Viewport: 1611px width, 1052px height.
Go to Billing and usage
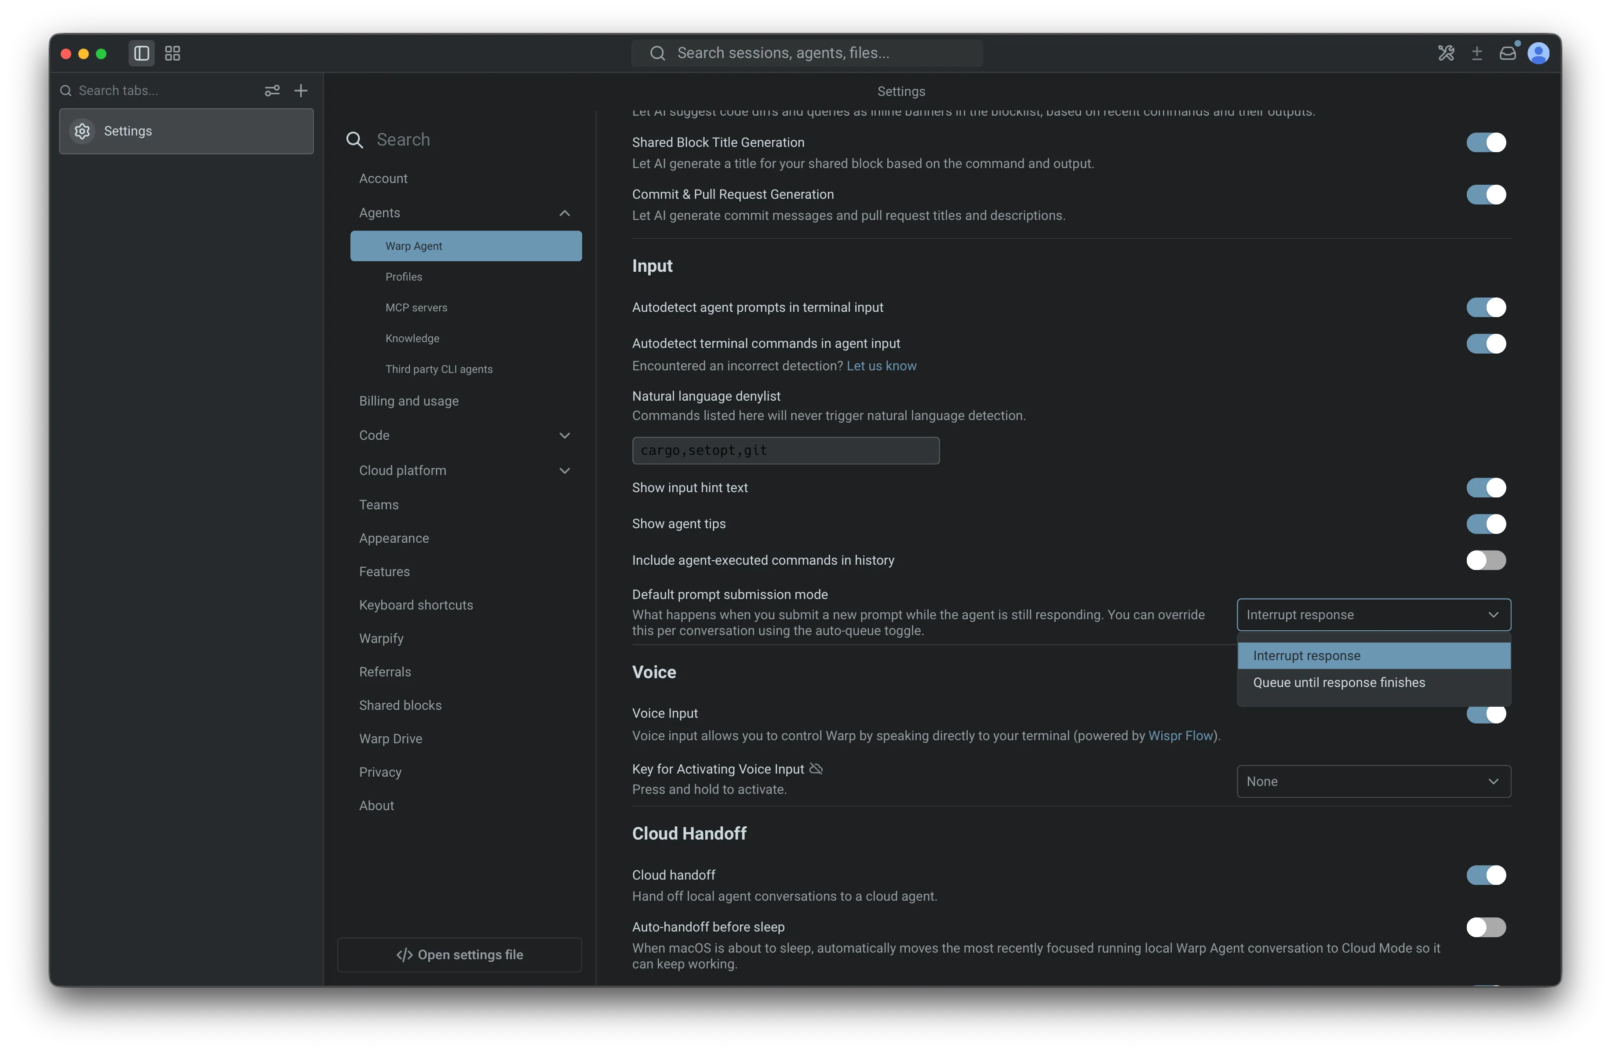coord(409,401)
